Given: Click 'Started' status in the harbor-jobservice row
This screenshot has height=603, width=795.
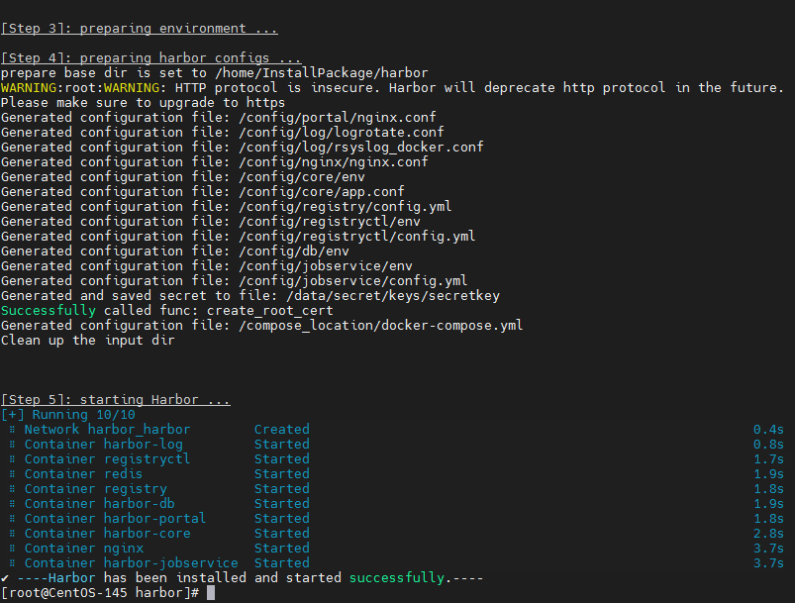Looking at the screenshot, I should (282, 563).
